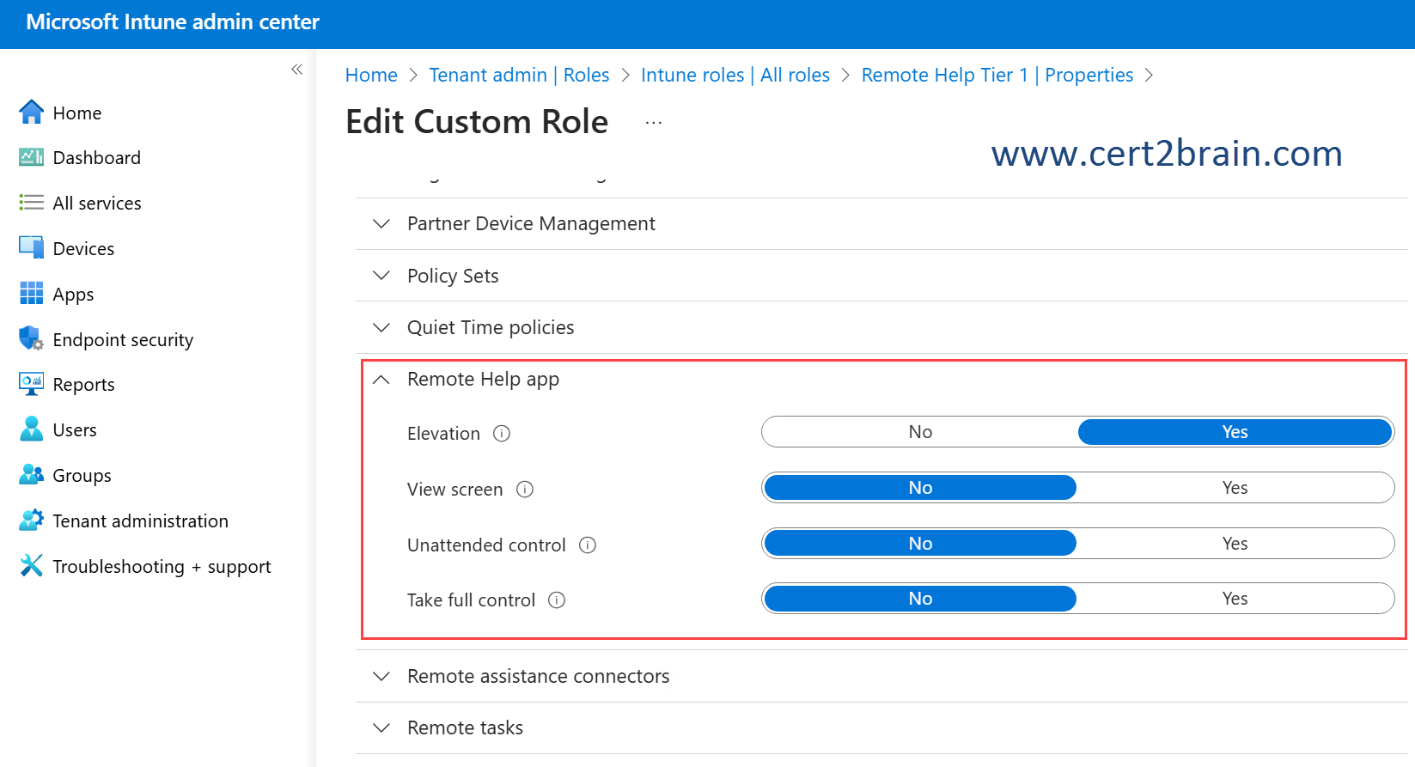Click the Tenant administration gear icon
Viewport: 1415px width, 767px height.
32,520
